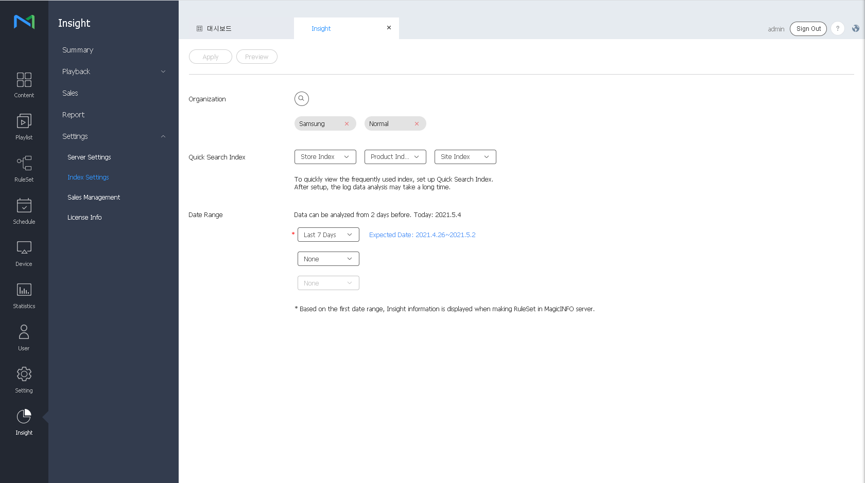This screenshot has height=483, width=865.
Task: Expand the Last 7 Days dropdown
Action: tap(328, 235)
